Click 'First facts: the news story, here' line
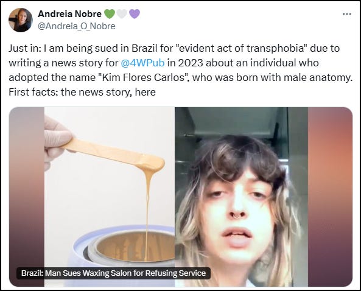Screen dimensions: 361x291 click(x=82, y=92)
